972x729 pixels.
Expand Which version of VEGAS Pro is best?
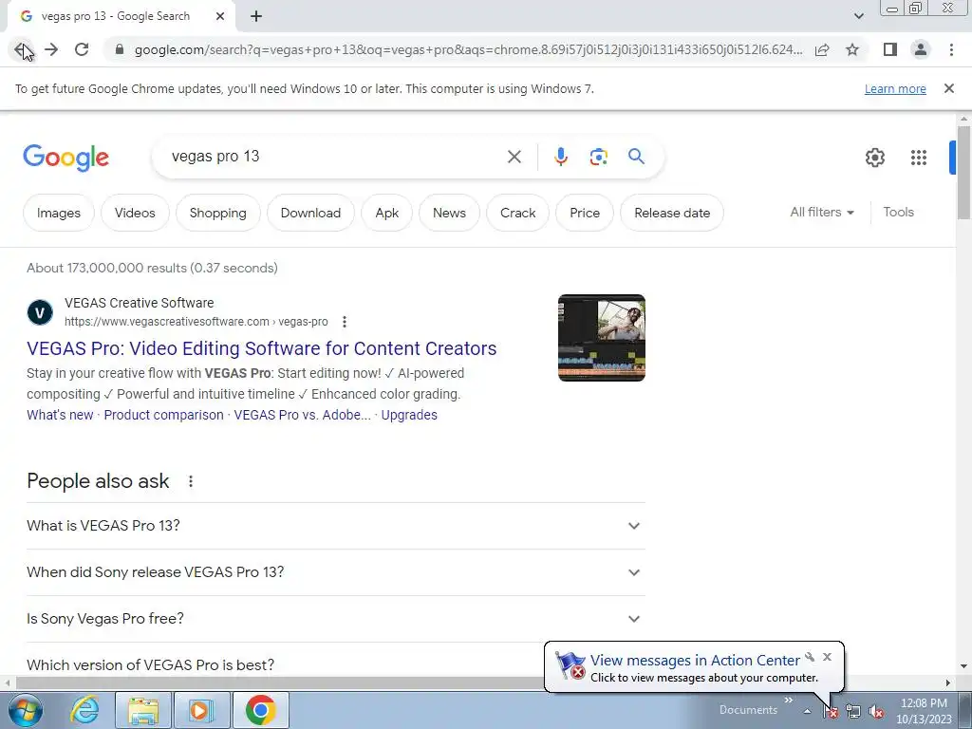[285, 664]
